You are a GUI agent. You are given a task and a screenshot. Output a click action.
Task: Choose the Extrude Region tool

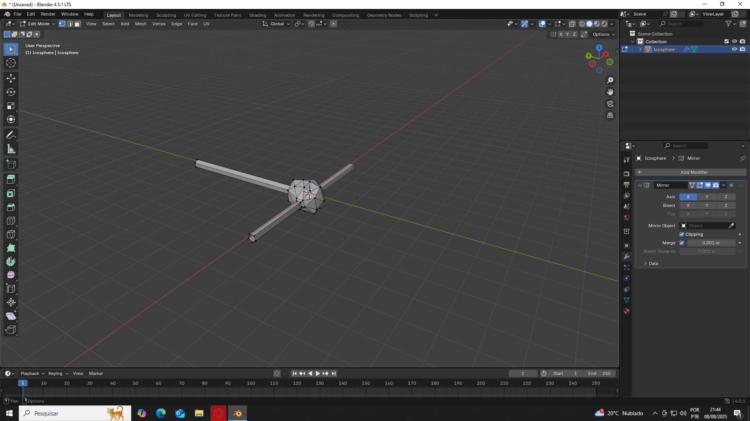coord(11,180)
